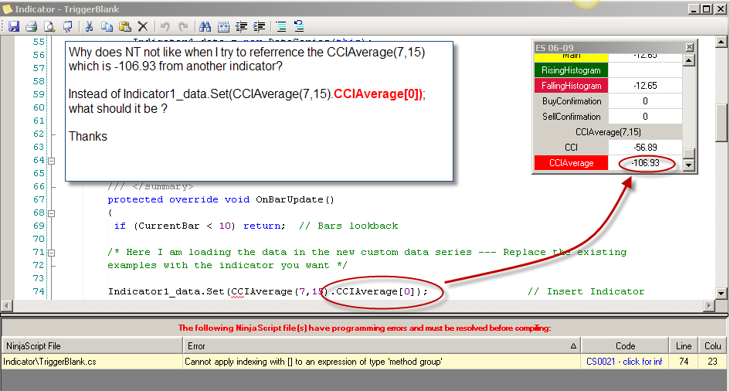
Task: Click the 'Cannot apply indexing' error message
Action: click(314, 361)
